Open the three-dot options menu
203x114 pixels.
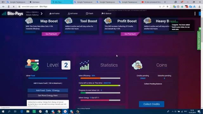coord(195,14)
